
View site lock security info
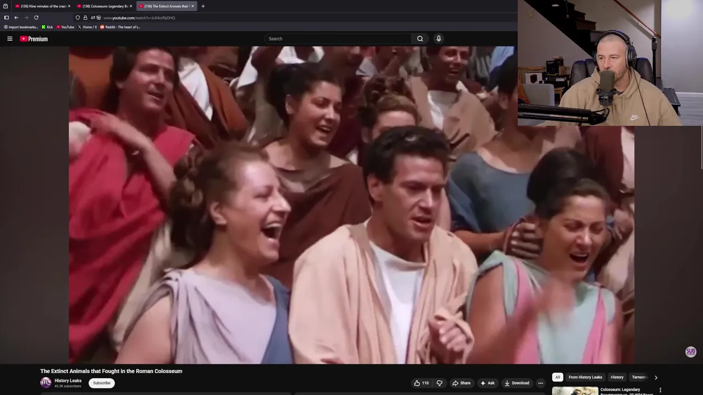point(85,18)
